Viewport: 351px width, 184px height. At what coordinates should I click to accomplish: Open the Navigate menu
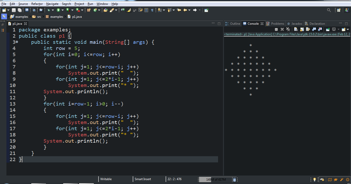coord(52,4)
